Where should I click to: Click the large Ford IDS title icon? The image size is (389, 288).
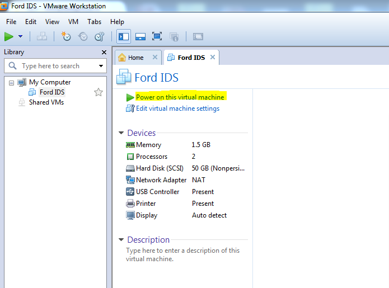124,77
